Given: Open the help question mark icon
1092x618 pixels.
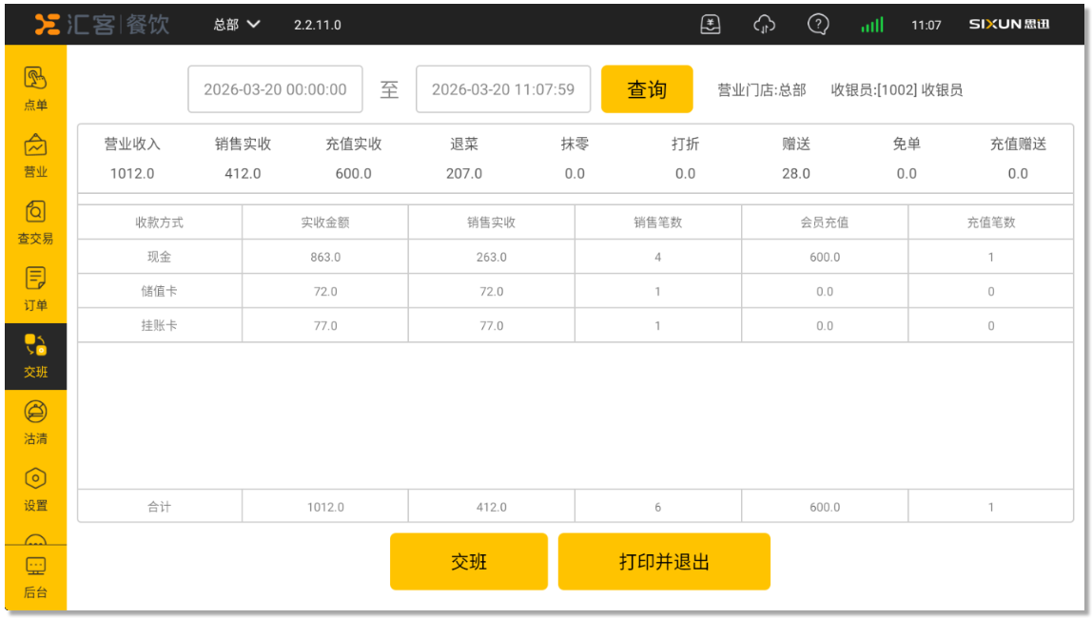Looking at the screenshot, I should [817, 25].
